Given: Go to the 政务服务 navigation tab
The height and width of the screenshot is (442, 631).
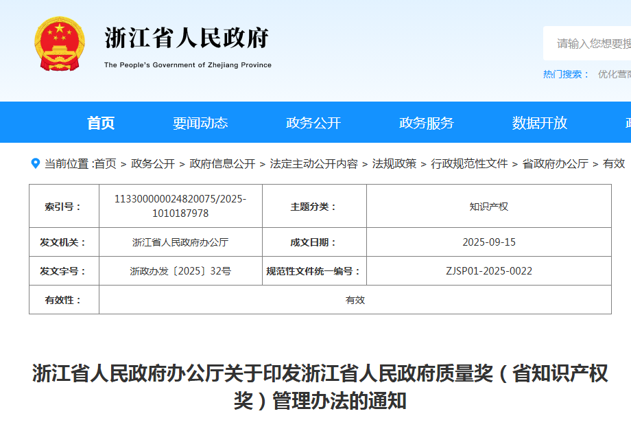Looking at the screenshot, I should click(x=427, y=123).
